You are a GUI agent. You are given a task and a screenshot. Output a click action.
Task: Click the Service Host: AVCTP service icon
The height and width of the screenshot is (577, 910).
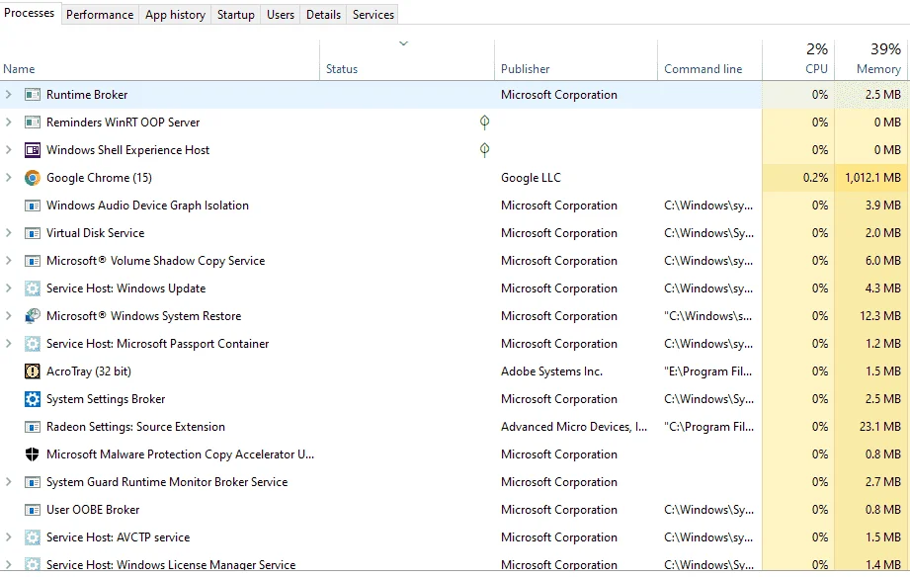32,537
